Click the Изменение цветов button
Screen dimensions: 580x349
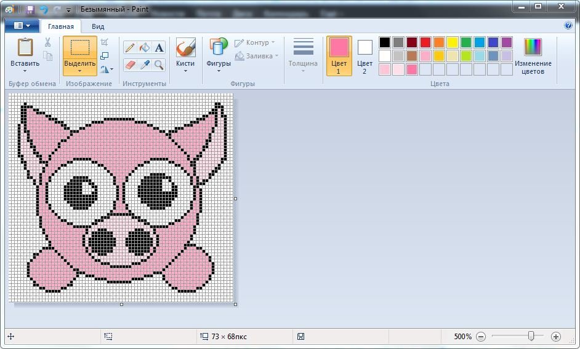(x=533, y=57)
